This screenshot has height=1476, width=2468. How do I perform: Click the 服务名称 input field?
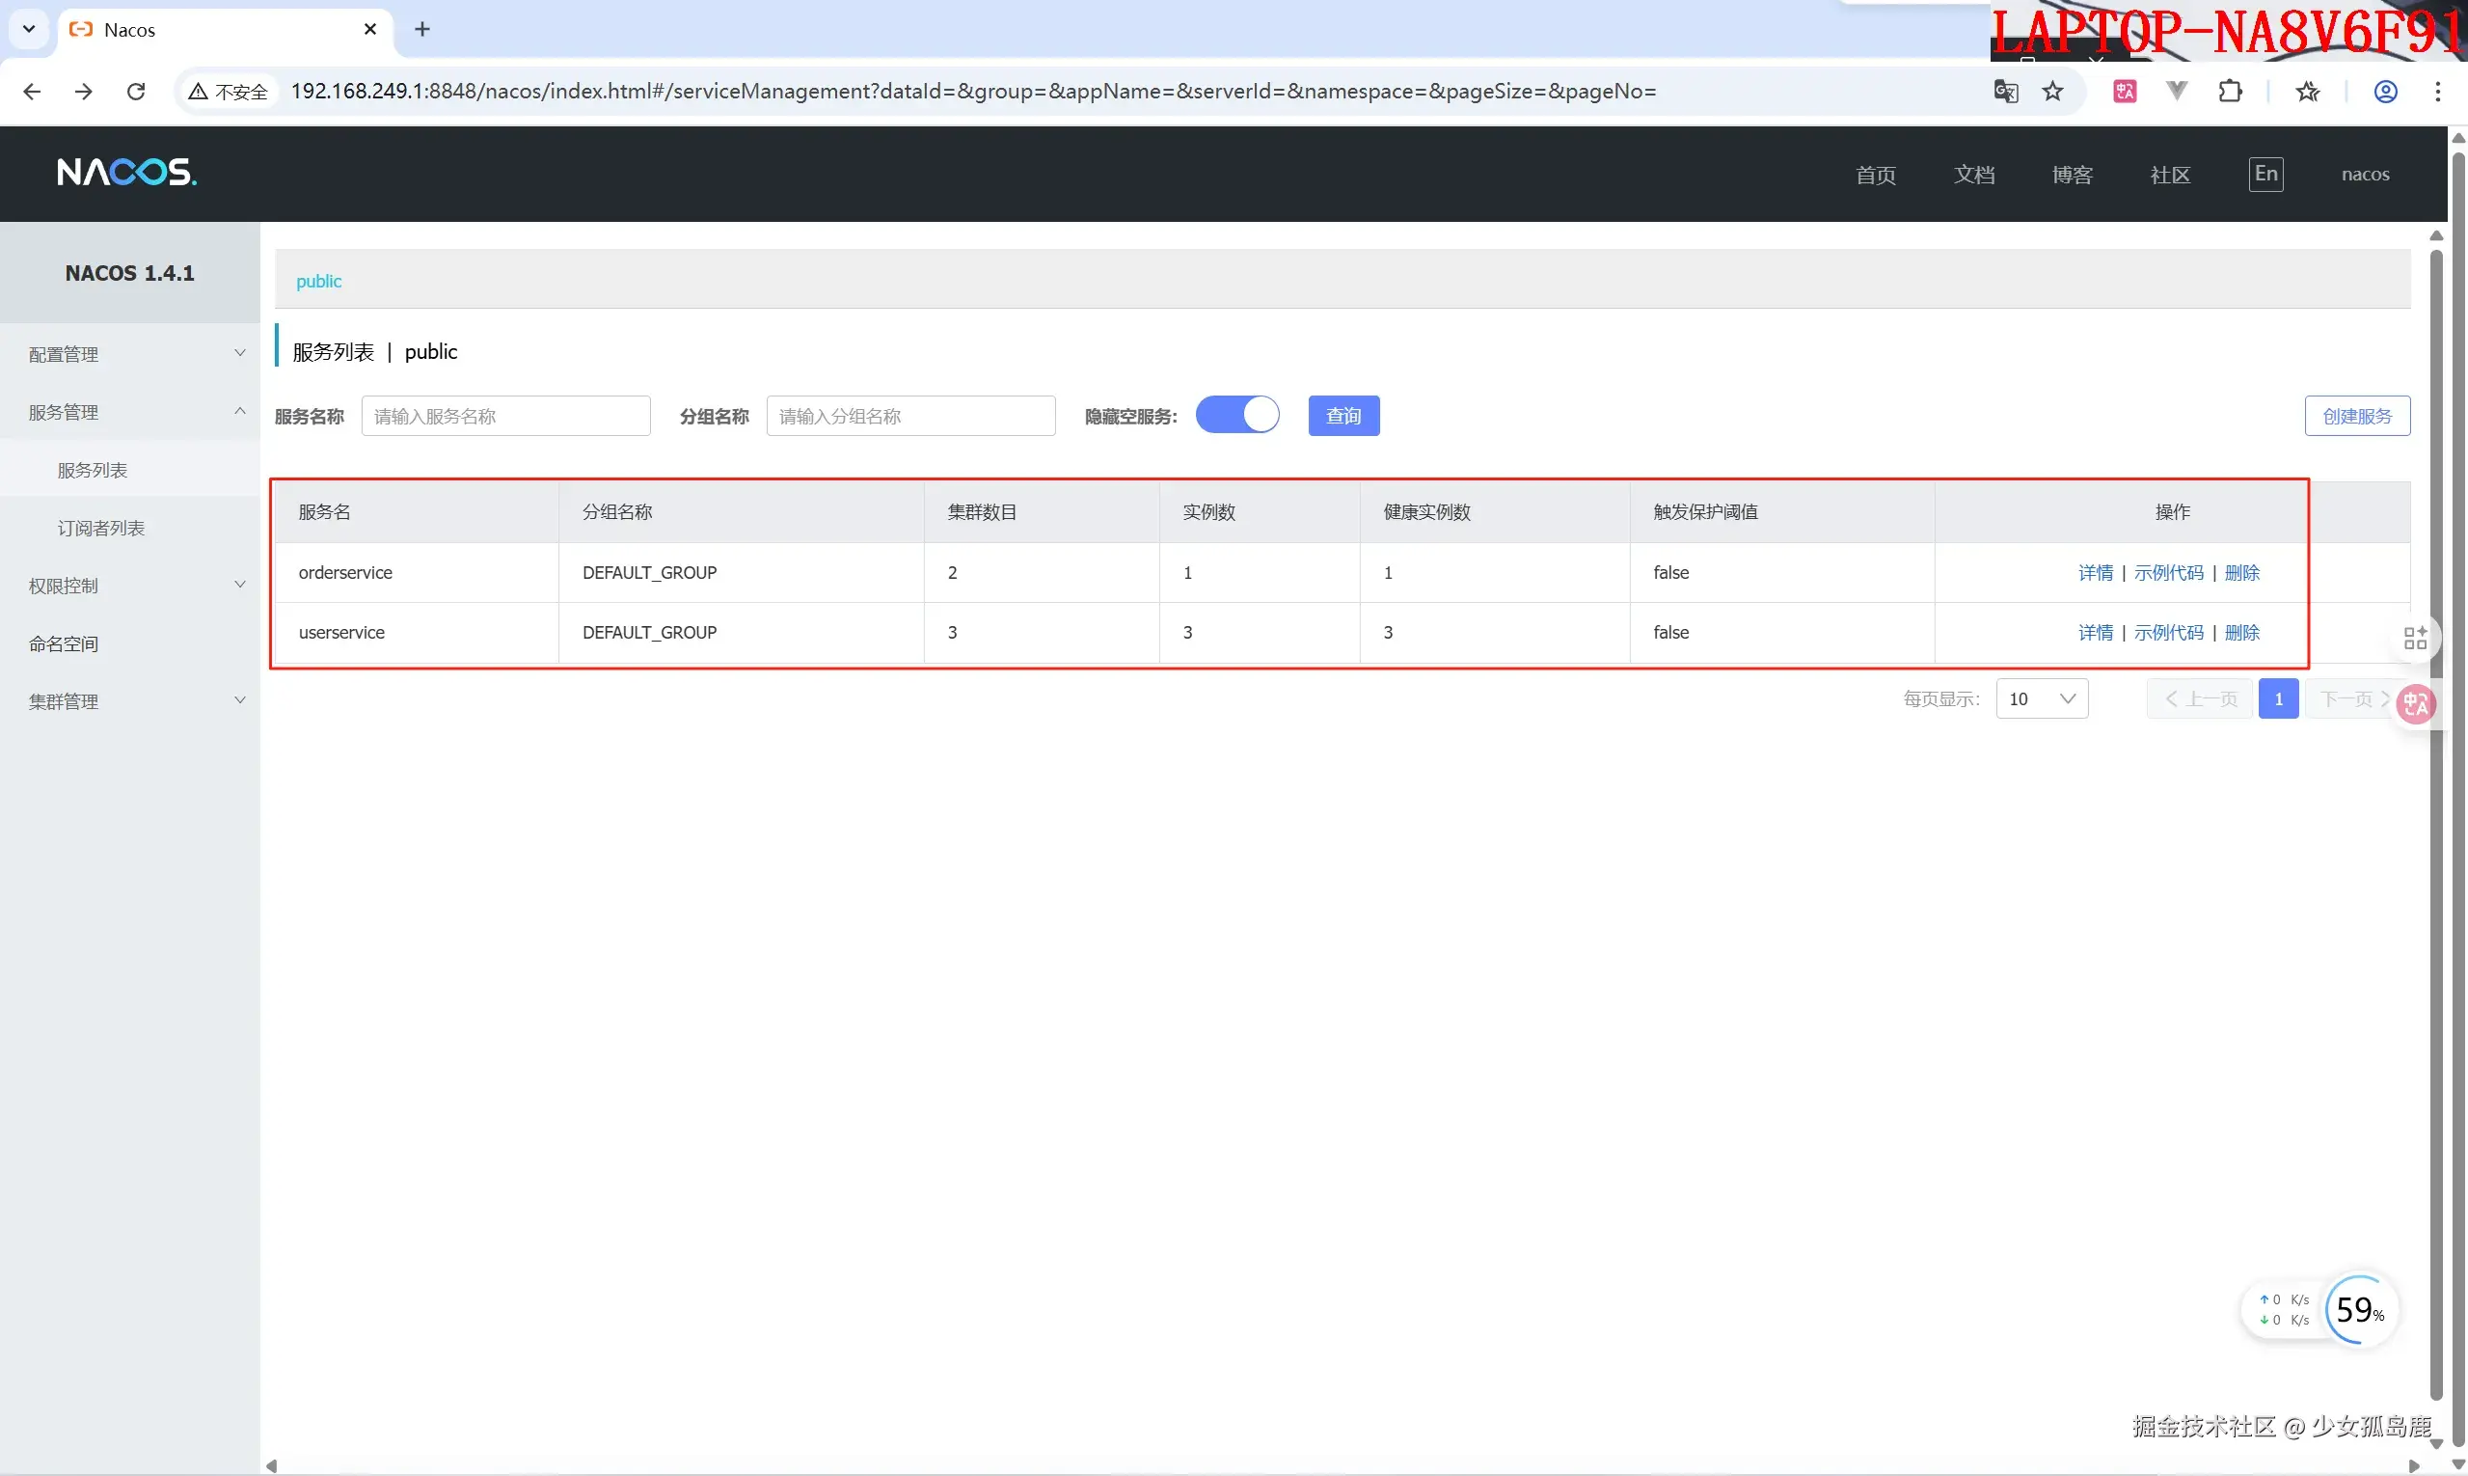click(x=505, y=416)
